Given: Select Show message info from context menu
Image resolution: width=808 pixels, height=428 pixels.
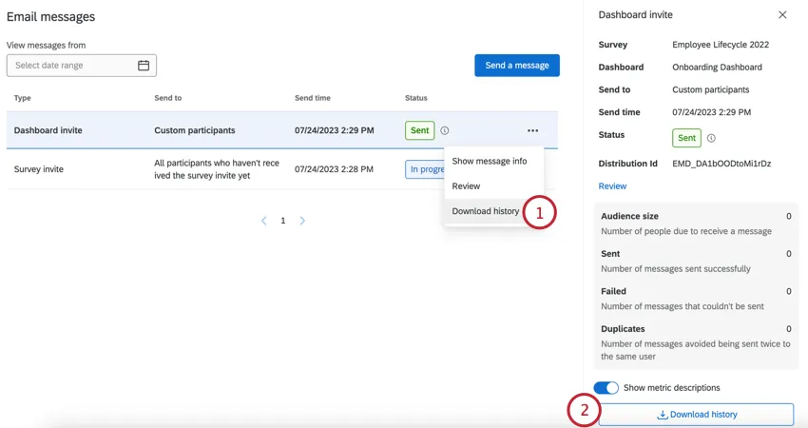Looking at the screenshot, I should coord(489,161).
